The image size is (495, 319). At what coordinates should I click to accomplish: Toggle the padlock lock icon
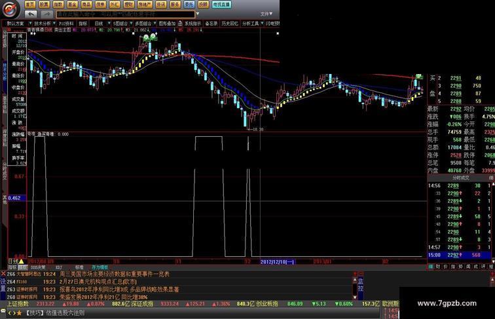click(x=180, y=24)
